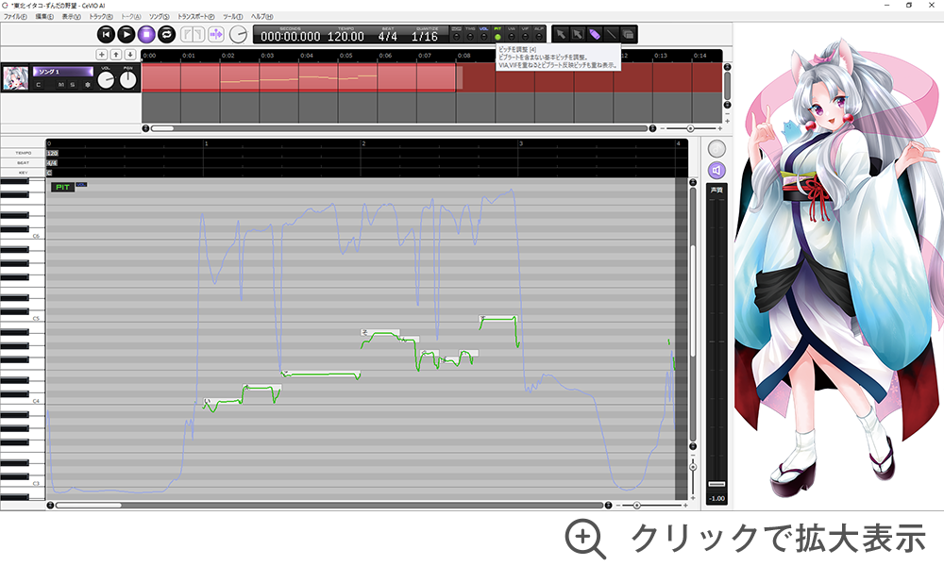Move the track up with up arrow
Image resolution: width=944 pixels, height=566 pixels.
pyautogui.click(x=115, y=55)
